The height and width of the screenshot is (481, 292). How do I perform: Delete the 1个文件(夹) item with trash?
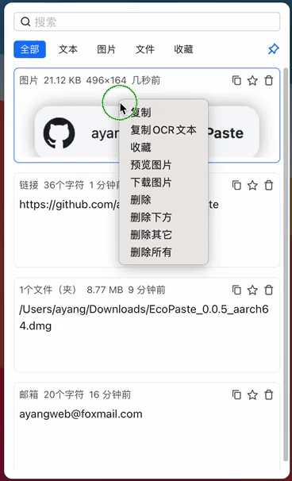point(269,290)
